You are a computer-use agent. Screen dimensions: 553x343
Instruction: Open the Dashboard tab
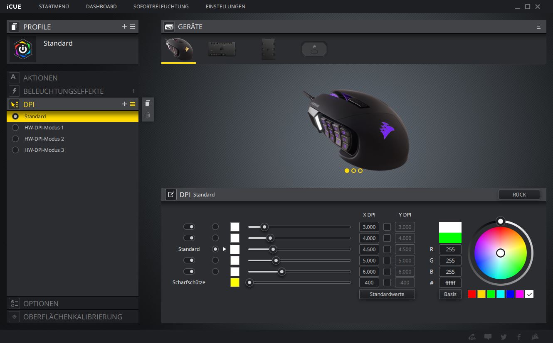pos(101,7)
